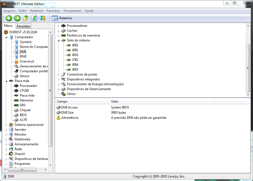Expand the Dispositivos integrados node

coord(59,80)
